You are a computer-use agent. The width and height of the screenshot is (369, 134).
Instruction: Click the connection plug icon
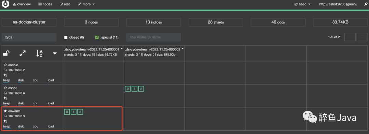point(366,4)
